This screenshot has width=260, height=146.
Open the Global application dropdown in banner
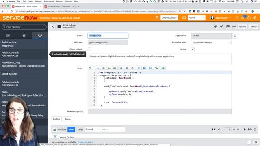[197, 18]
